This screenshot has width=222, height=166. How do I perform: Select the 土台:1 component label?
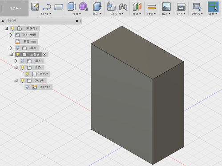35,55
